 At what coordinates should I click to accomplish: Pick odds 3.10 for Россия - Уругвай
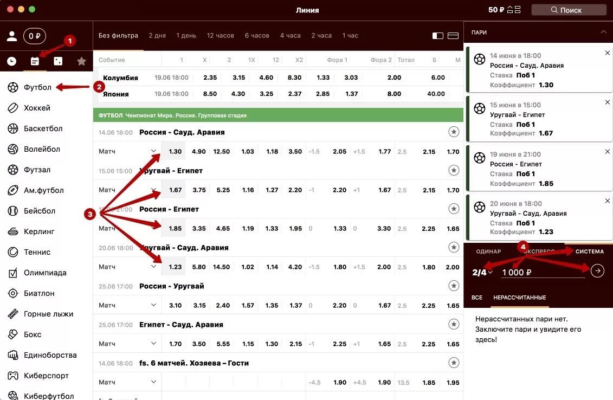pos(175,305)
